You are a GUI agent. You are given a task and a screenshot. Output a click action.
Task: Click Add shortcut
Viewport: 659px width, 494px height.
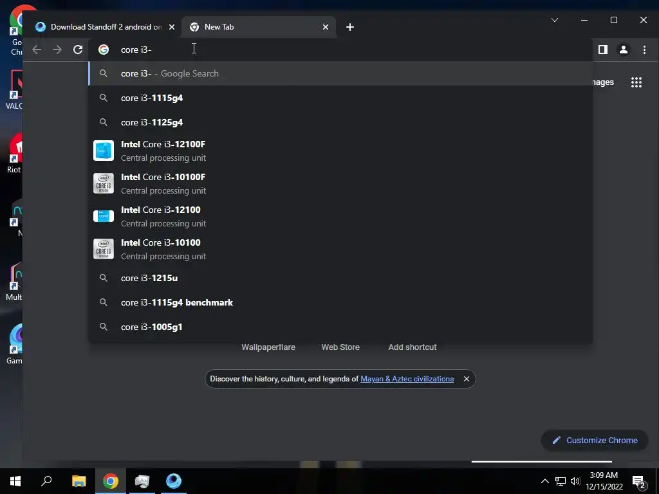[x=413, y=347]
